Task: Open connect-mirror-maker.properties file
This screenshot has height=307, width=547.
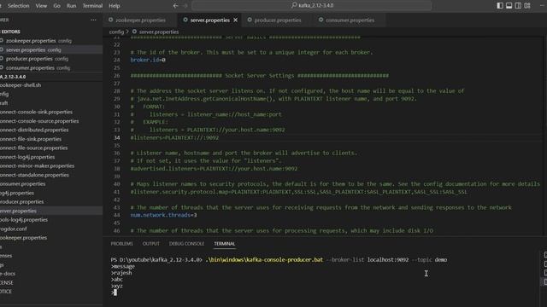Action: click(51, 166)
